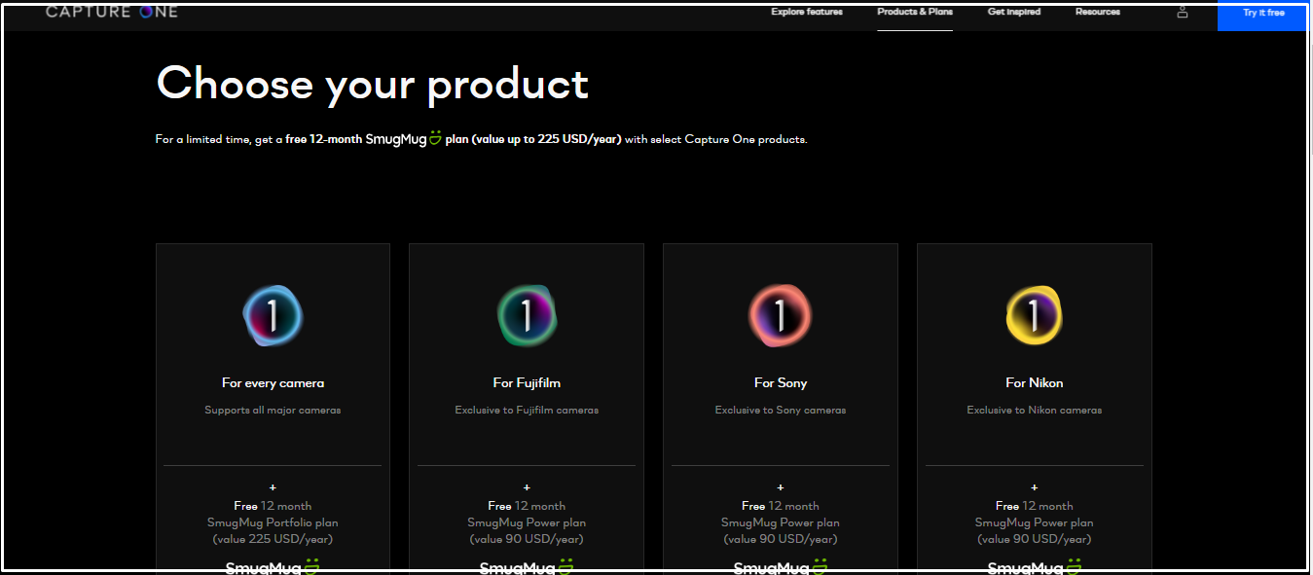The width and height of the screenshot is (1313, 575).
Task: Choose the "For Fujifilm" title
Action: [527, 383]
